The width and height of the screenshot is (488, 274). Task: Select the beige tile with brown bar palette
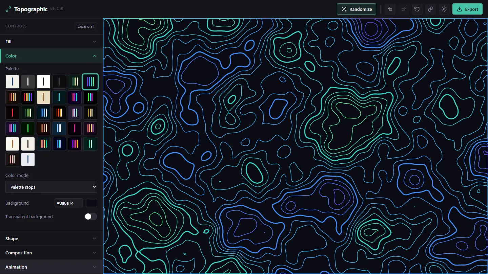click(x=44, y=97)
